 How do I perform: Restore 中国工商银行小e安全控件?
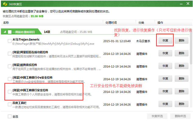click(165, 79)
